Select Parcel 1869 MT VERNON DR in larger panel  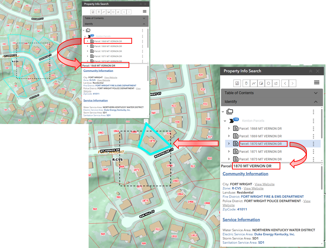click(260, 136)
